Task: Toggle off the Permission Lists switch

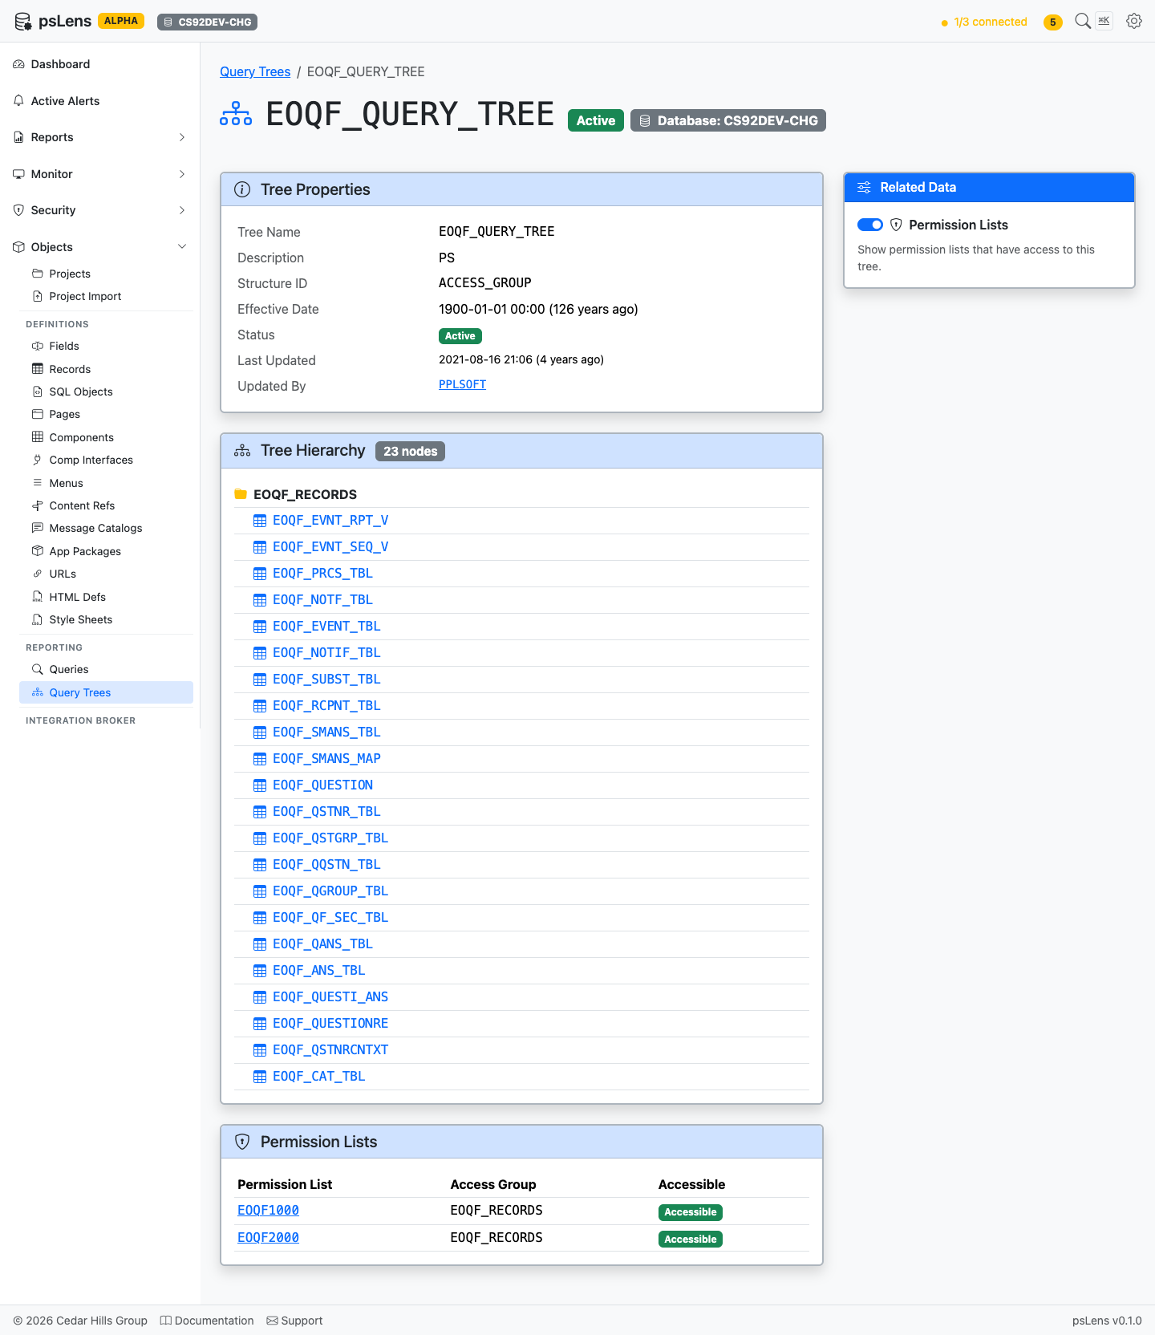Action: tap(870, 225)
